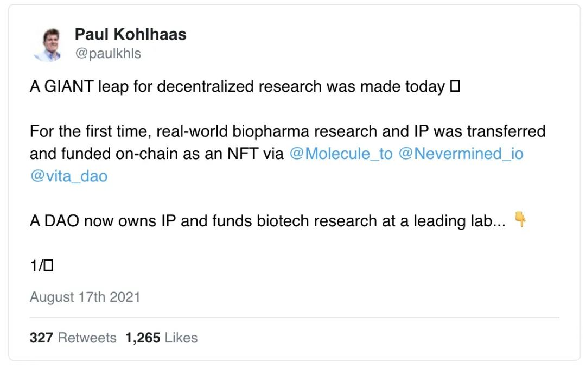This screenshot has width=586, height=368.
Task: Click the 'For the first time' paragraph line
Action: tap(288, 131)
